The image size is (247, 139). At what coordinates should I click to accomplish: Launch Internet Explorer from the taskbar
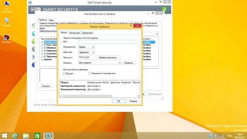point(15,136)
